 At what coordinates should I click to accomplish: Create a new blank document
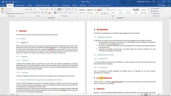pos(16,2)
